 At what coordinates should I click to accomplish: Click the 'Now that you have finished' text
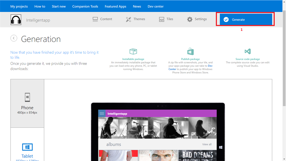click(x=54, y=55)
